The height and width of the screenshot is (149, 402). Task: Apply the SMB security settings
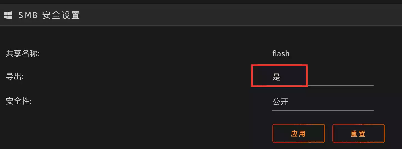(298, 133)
